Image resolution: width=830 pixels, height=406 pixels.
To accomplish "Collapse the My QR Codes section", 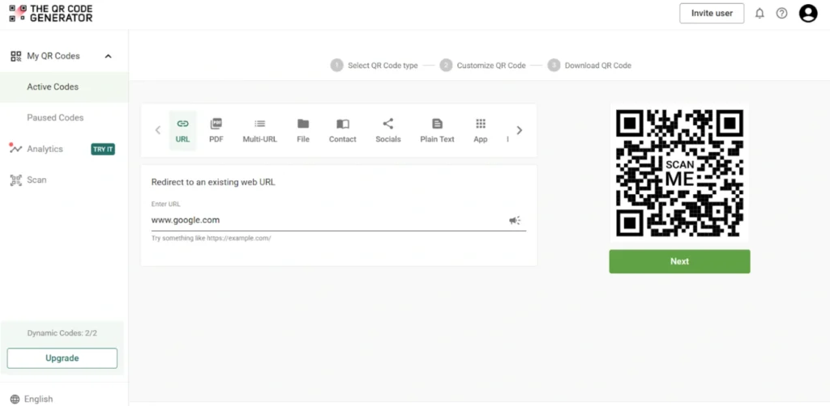I will click(109, 56).
